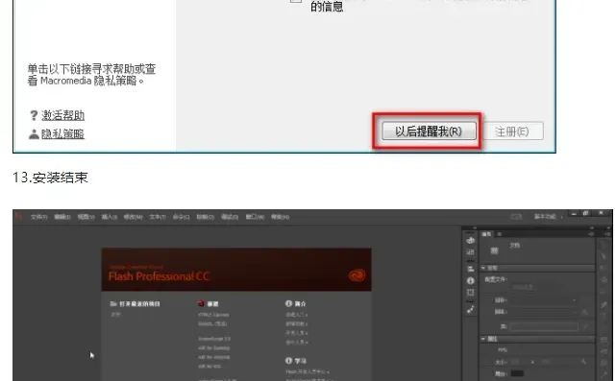616x381 pixels.
Task: Open the 文件 menu in Flash
Action: point(38,217)
